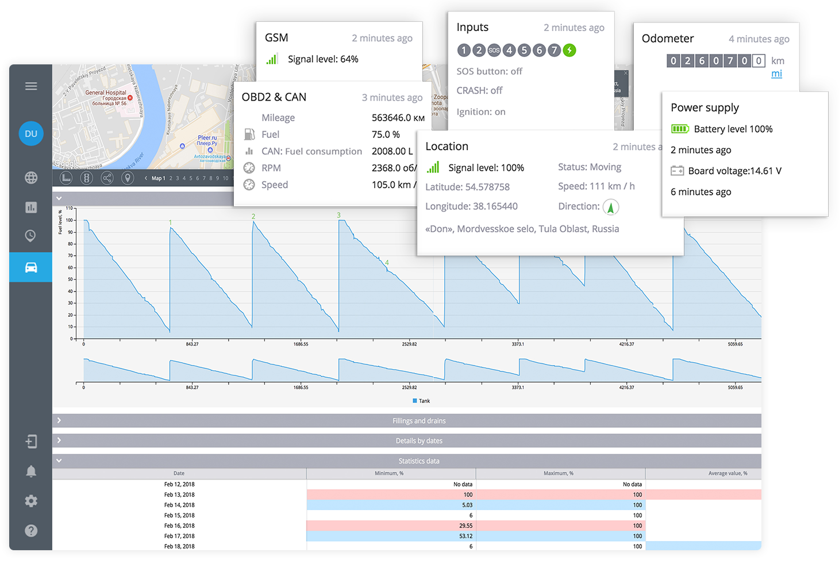The image size is (839, 564).
Task: Select the Map 1 tab
Action: 158,178
